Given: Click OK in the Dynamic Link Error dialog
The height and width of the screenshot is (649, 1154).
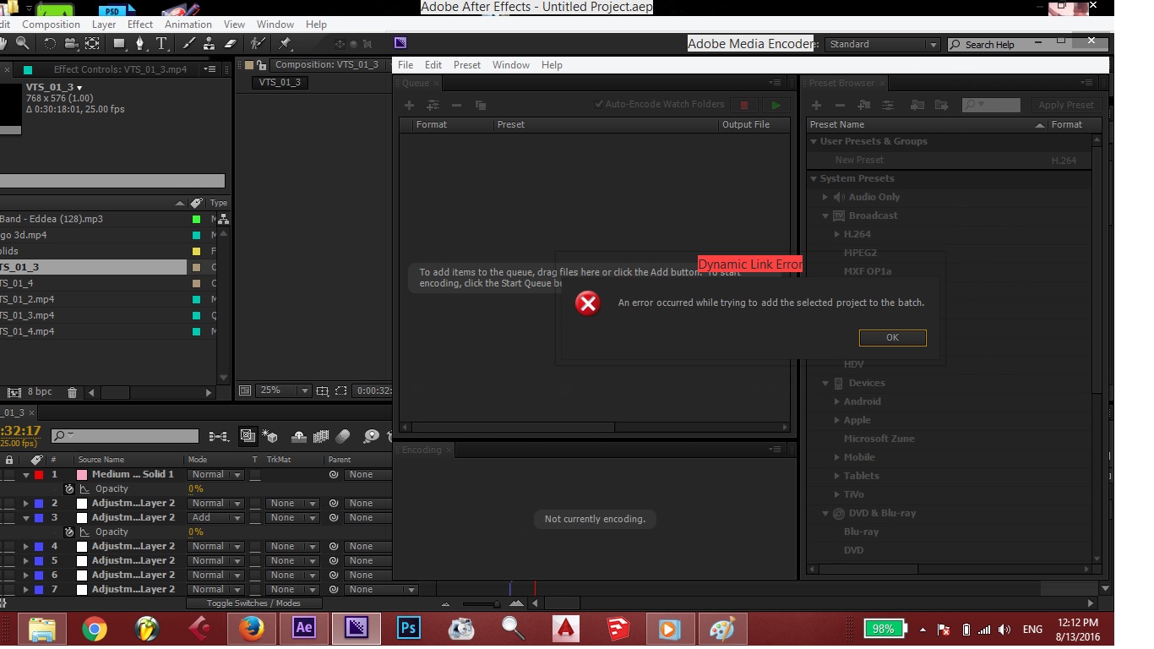Looking at the screenshot, I should 892,337.
